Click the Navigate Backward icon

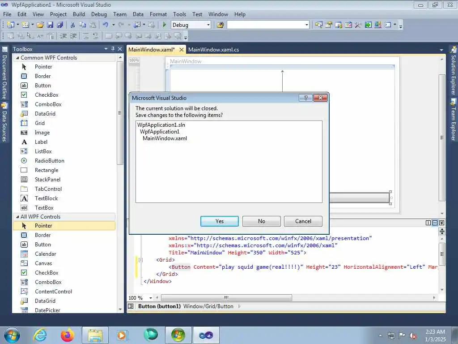pyautogui.click(x=137, y=25)
